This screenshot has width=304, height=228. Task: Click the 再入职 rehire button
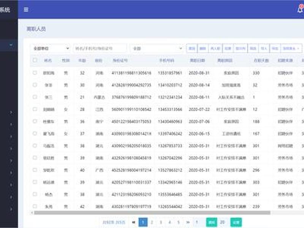point(215,48)
